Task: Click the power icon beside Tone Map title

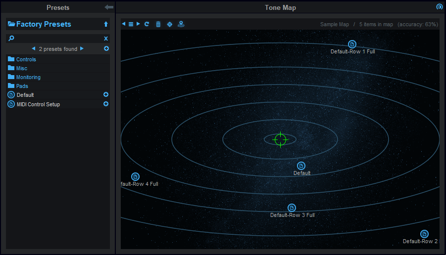Action: pyautogui.click(x=439, y=7)
